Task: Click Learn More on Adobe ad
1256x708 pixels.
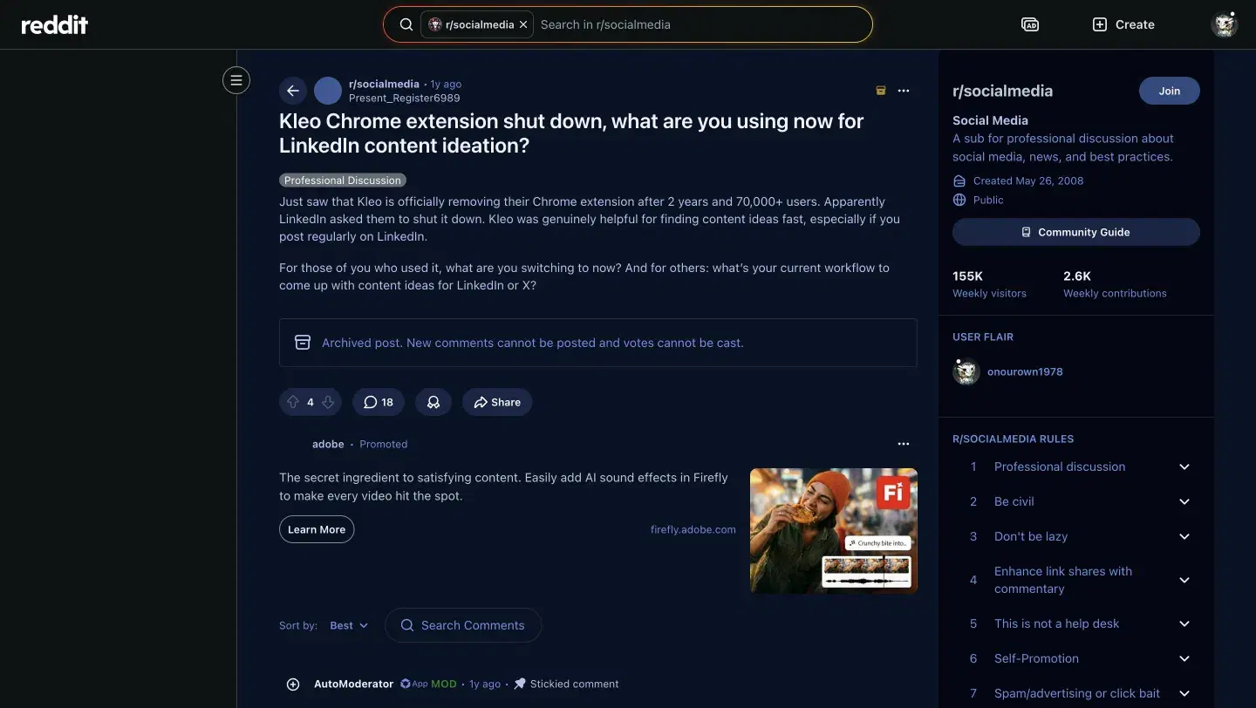Action: 317,529
